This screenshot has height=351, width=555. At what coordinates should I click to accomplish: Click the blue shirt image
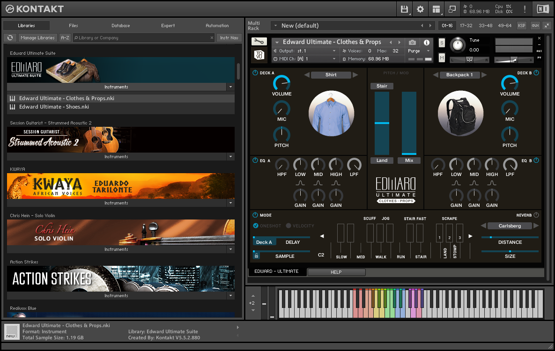331,113
